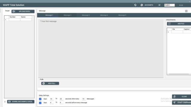
Task: Click the plus icon on Add Poll
Action: click(x=44, y=83)
